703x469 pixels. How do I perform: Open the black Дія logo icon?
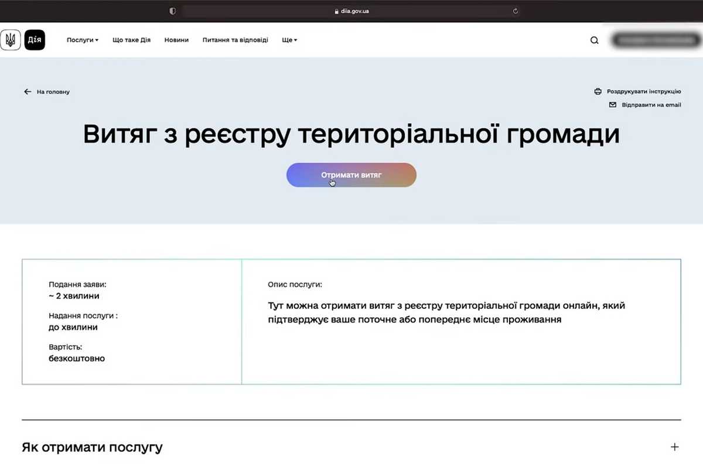[x=34, y=39]
